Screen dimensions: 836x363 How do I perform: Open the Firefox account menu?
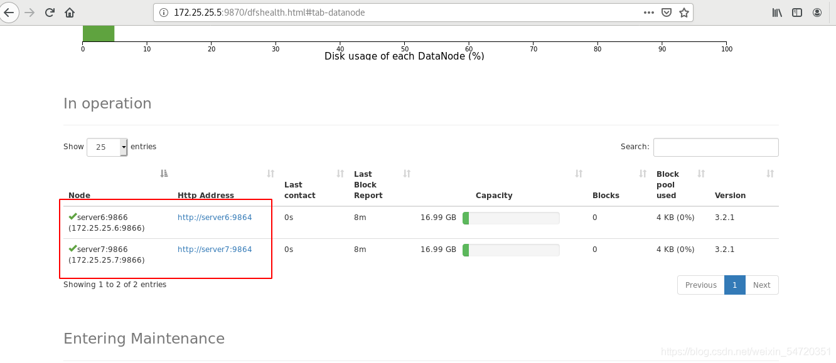817,13
